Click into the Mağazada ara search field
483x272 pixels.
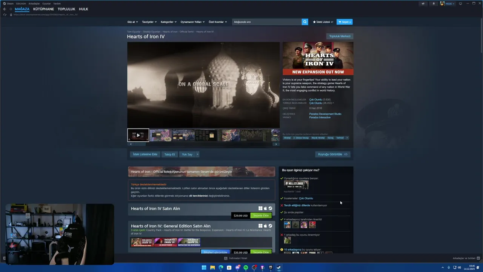pyautogui.click(x=267, y=22)
